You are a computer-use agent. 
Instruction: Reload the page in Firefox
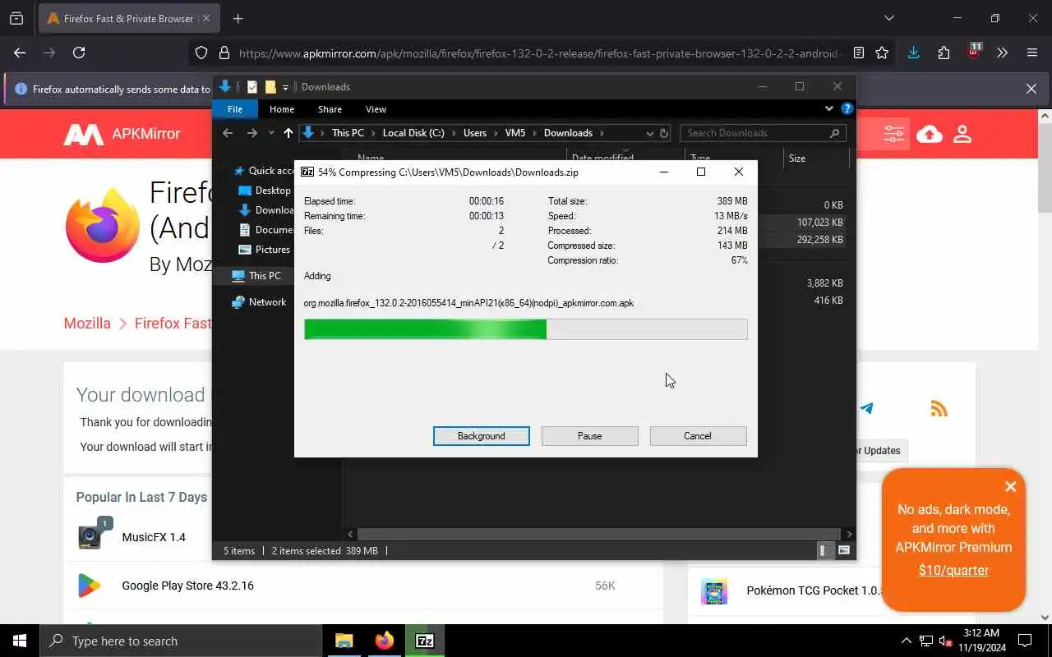click(x=79, y=53)
